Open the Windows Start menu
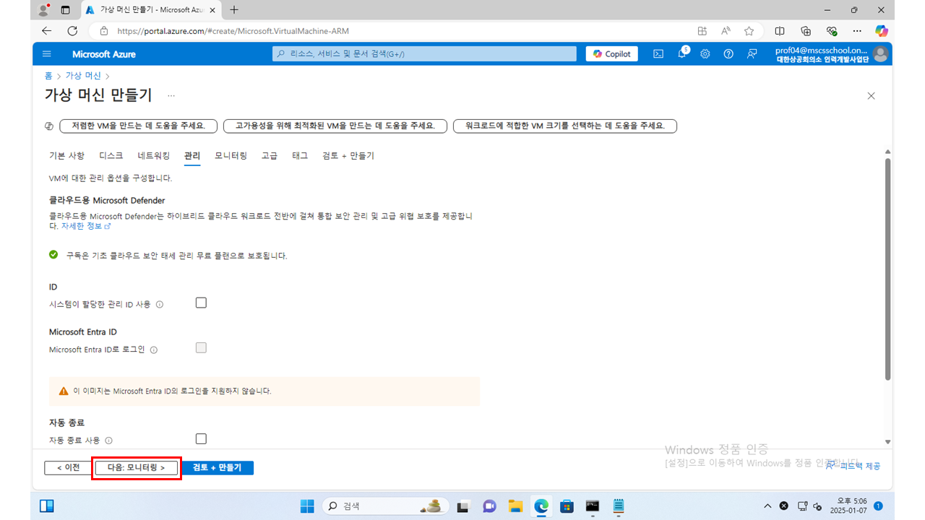The image size is (925, 520). tap(307, 506)
